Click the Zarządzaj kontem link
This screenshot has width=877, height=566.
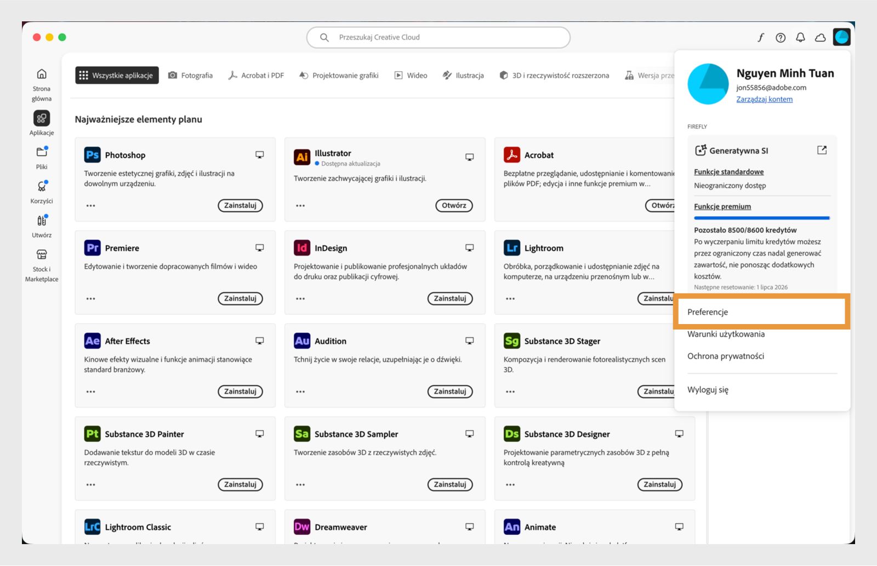764,99
